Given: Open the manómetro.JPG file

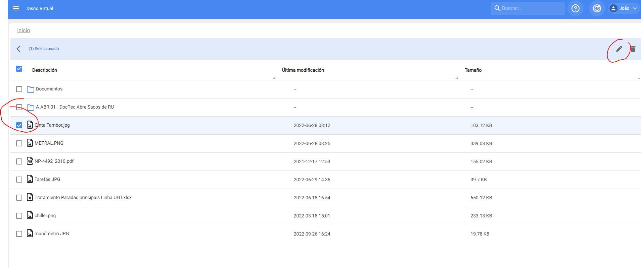Looking at the screenshot, I should pyautogui.click(x=52, y=234).
